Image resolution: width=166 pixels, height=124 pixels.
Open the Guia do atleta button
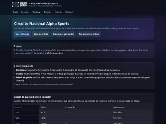41,34
